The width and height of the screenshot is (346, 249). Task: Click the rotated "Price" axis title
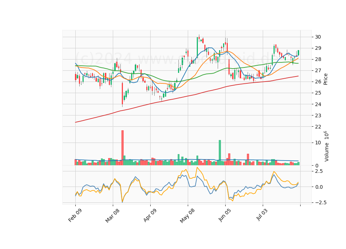(325, 79)
